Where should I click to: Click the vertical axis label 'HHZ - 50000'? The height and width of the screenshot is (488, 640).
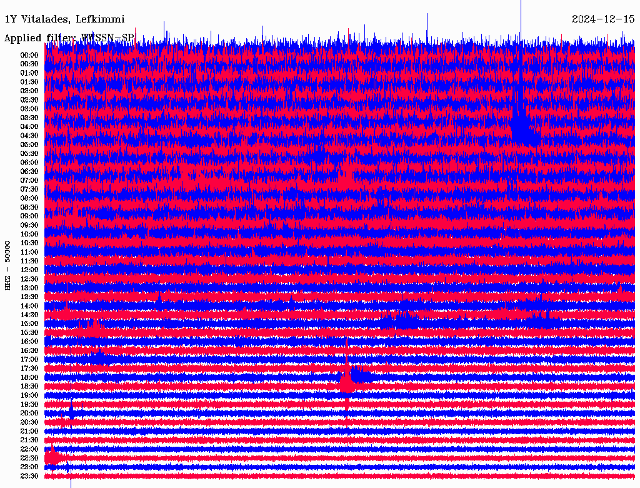click(x=7, y=265)
